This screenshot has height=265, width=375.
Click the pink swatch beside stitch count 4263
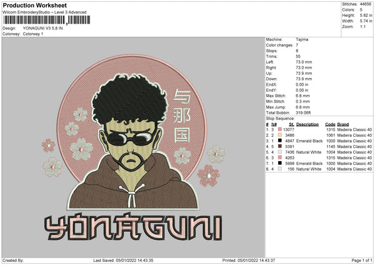click(x=280, y=157)
